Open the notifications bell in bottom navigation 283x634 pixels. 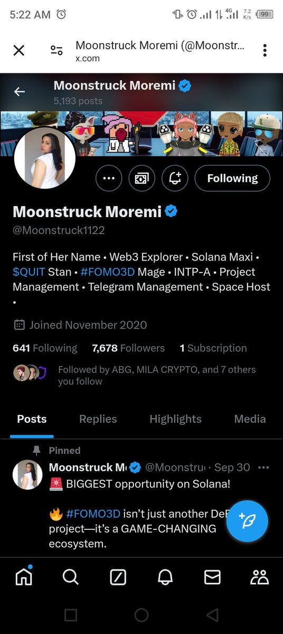(x=165, y=577)
